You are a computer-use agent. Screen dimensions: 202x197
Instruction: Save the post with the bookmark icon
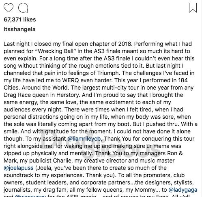point(193,8)
